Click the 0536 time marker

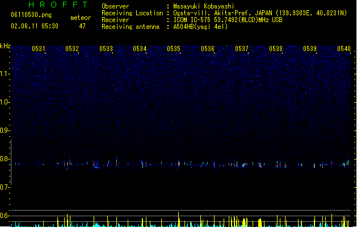pos(208,49)
